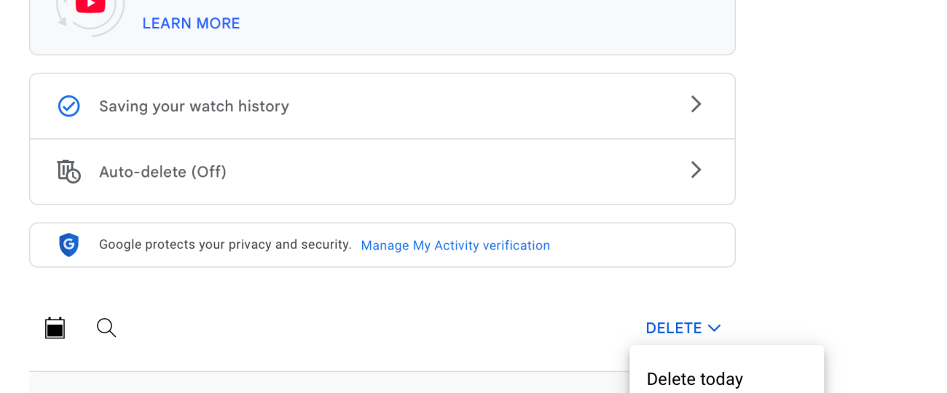Open the DELETE dropdown

click(674, 328)
